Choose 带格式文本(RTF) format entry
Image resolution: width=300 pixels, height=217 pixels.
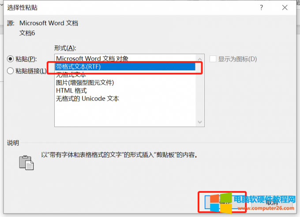click(125, 66)
